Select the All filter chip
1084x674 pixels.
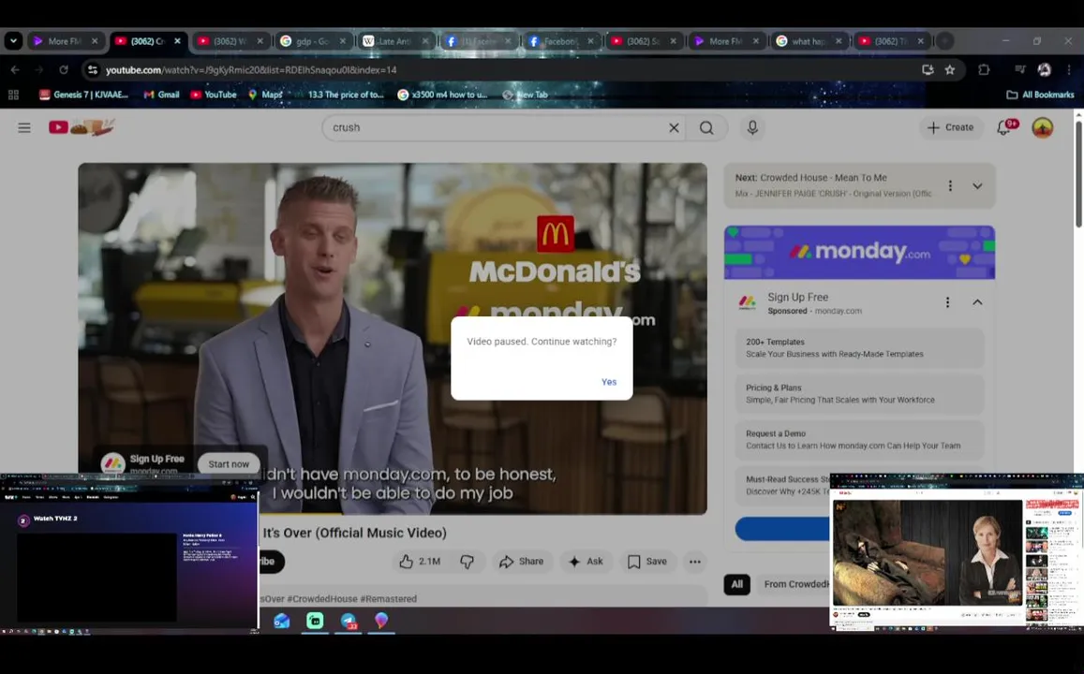tap(737, 584)
